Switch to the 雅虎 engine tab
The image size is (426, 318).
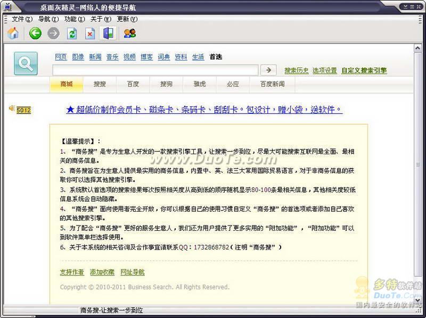point(200,84)
